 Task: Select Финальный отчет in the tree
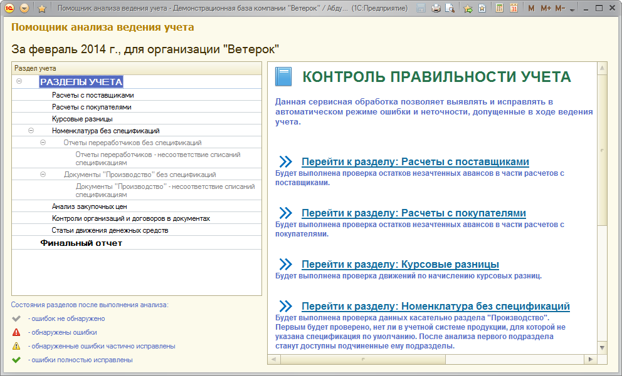[82, 243]
